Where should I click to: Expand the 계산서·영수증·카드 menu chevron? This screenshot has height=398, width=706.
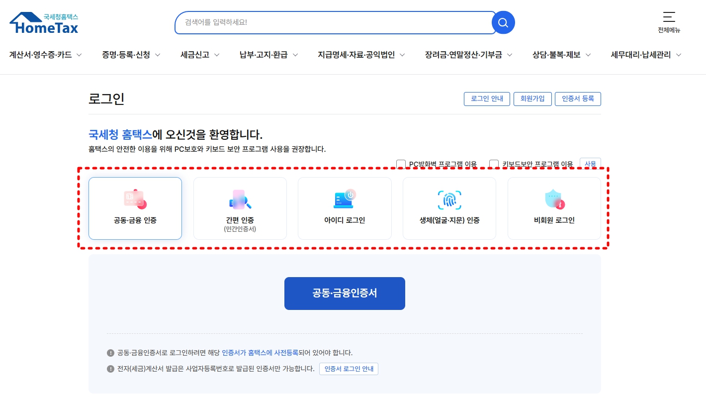[79, 55]
